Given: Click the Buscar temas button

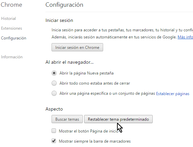Looking at the screenshot, I should pyautogui.click(x=67, y=119).
